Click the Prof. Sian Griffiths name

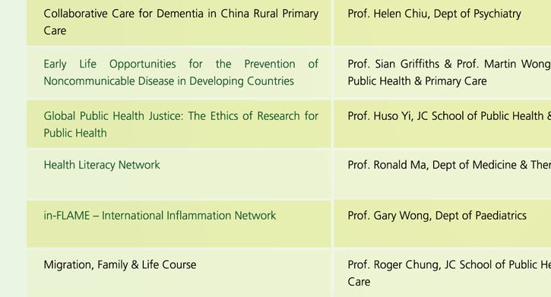[393, 64]
